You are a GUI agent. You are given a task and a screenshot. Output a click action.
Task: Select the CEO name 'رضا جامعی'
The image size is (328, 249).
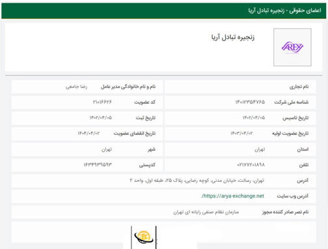pos(76,87)
